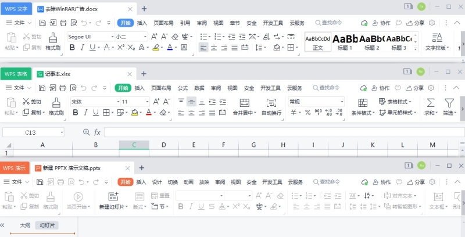Click Cut (剪切) in WPS Spreadsheet
The image size is (465, 237).
pyautogui.click(x=32, y=102)
